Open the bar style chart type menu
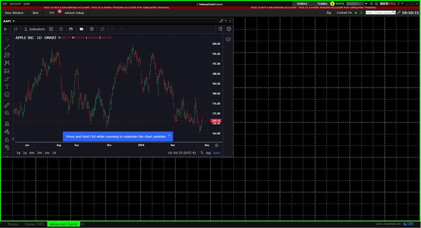421x228 pixels. [x=15, y=29]
